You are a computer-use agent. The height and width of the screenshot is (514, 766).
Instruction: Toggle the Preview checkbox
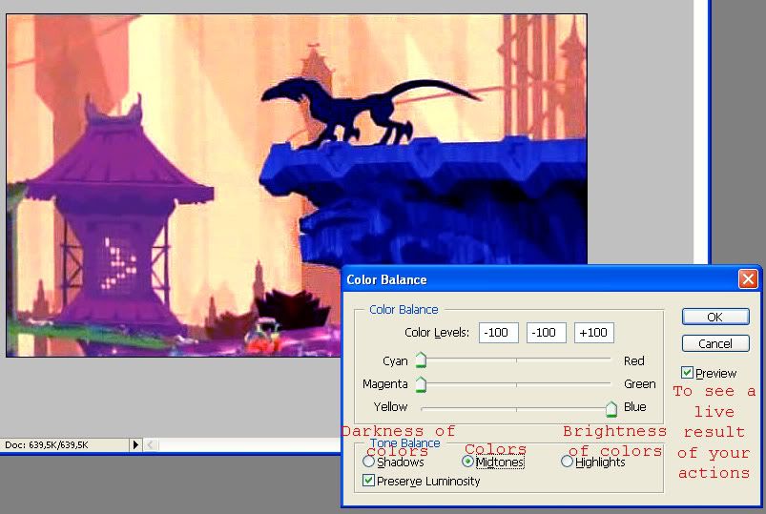pos(687,373)
